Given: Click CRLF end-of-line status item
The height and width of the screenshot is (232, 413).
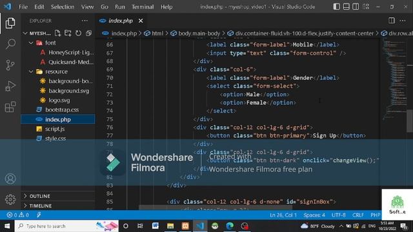Looking at the screenshot, I should pos(358,215).
